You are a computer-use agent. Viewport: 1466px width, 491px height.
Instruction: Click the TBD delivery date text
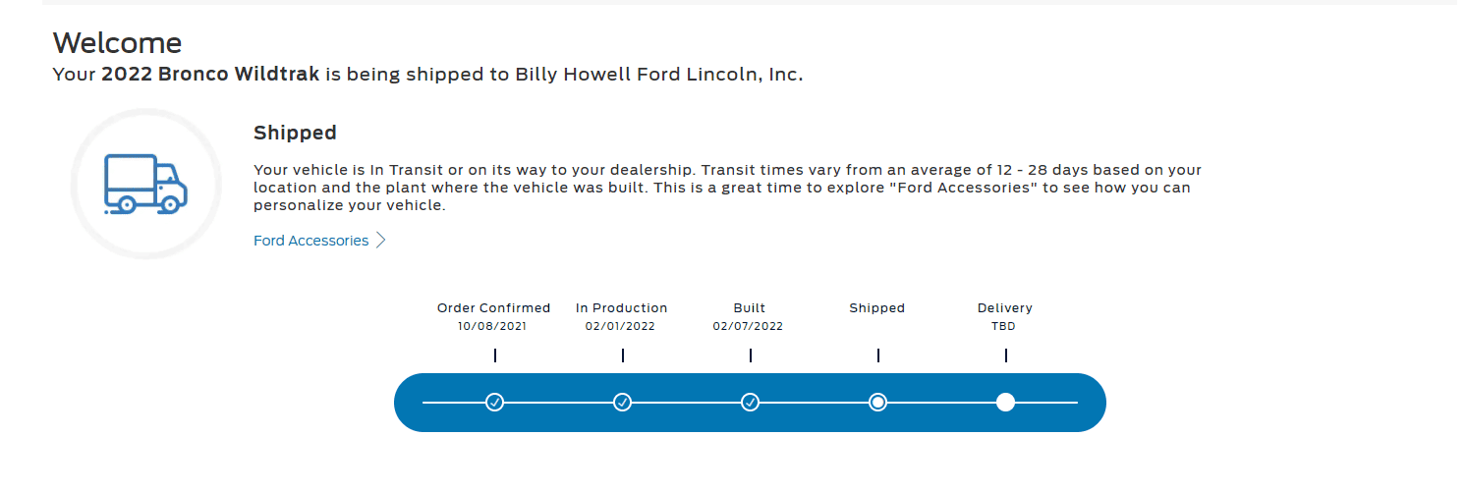[x=1003, y=326]
